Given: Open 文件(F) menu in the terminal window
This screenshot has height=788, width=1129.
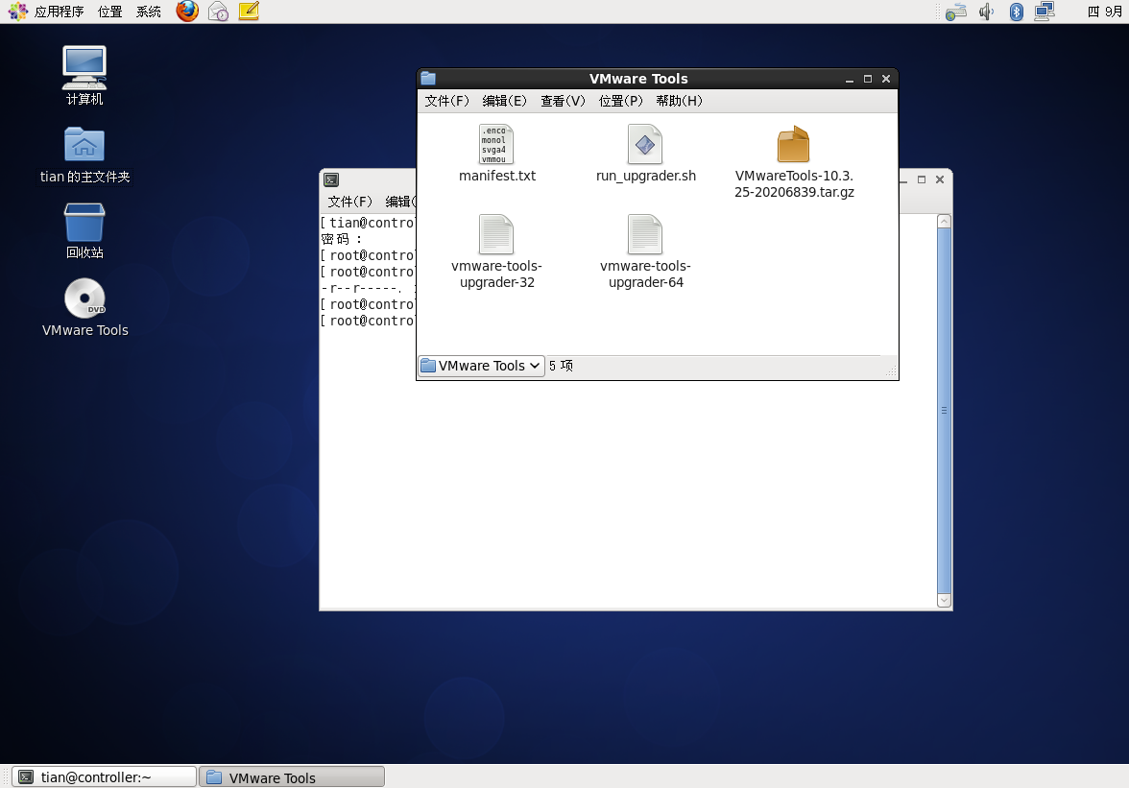Looking at the screenshot, I should tap(349, 202).
